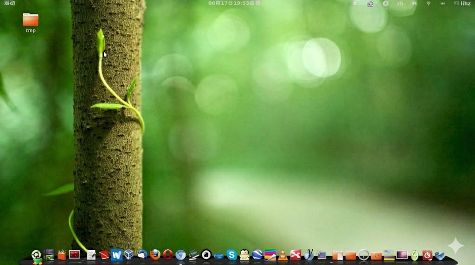Open the red flame swirl app in dock
475x265 pixels.
[x=427, y=255]
